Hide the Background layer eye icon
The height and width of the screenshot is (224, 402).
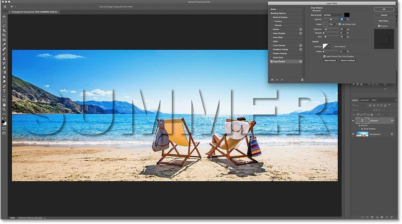click(353, 134)
